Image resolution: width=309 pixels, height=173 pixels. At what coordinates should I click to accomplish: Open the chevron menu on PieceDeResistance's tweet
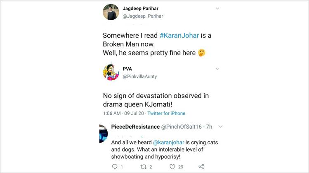pyautogui.click(x=220, y=127)
